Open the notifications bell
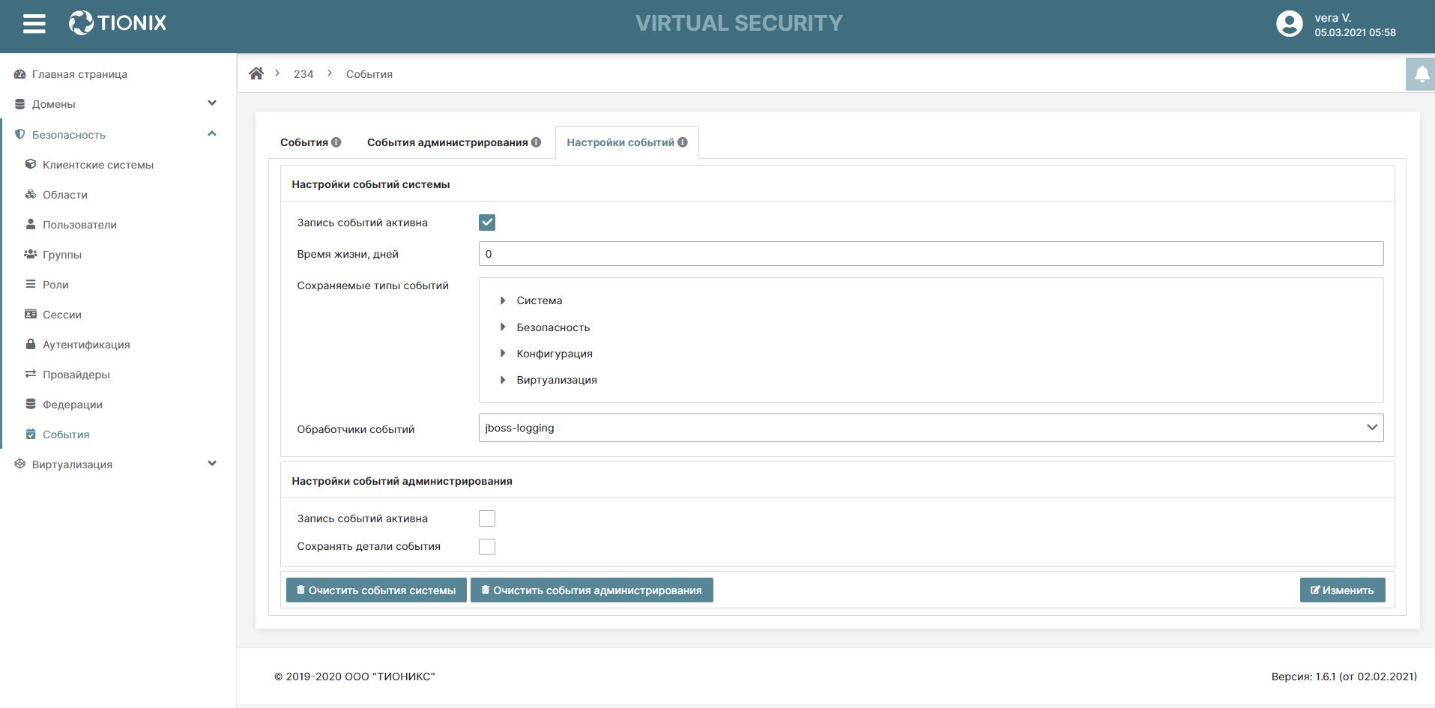Viewport: 1435px width, 708px height. pyautogui.click(x=1421, y=74)
